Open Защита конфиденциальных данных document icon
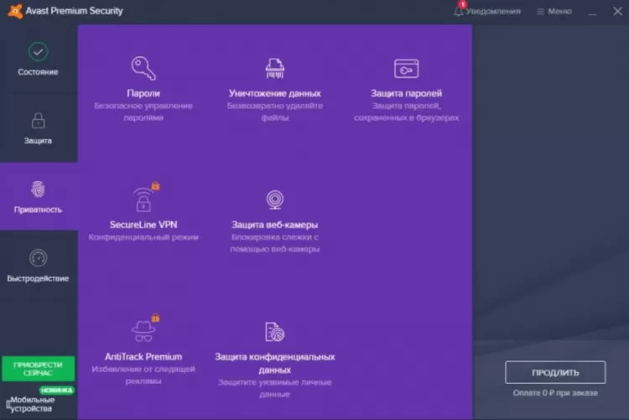This screenshot has height=420, width=629. pyautogui.click(x=275, y=332)
